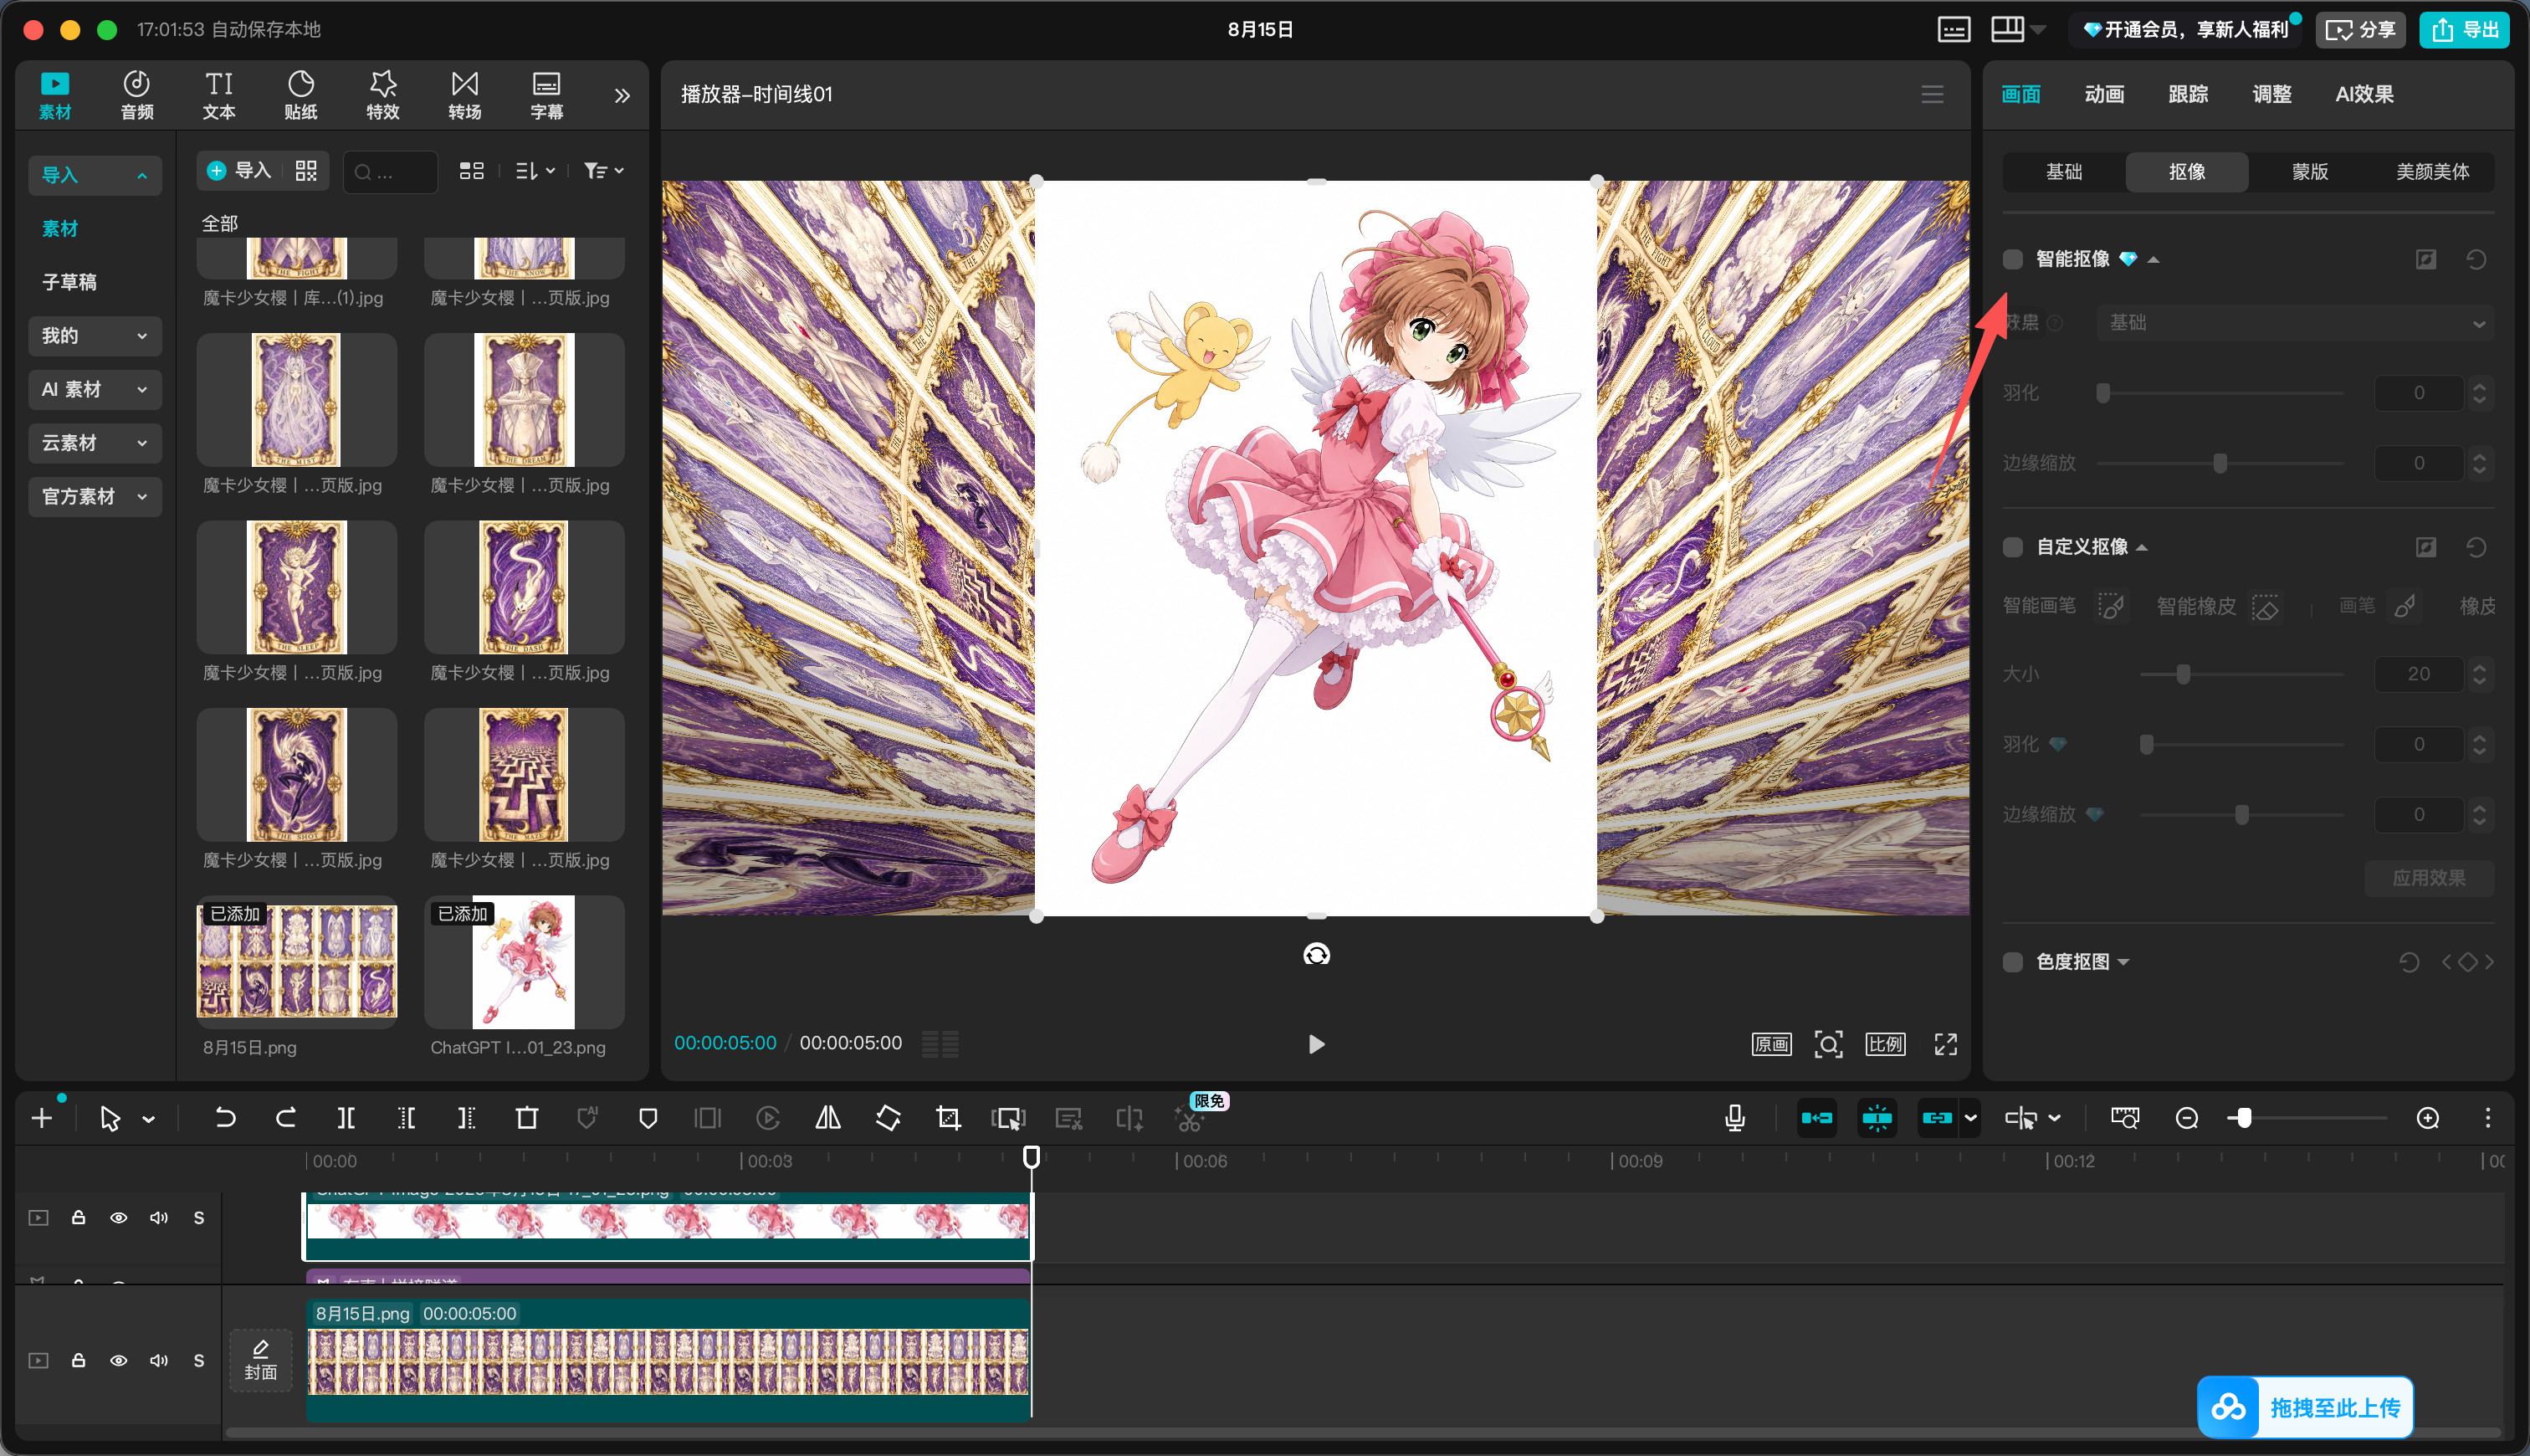The image size is (2530, 1456).
Task: Expand the 官方素材 sidebar section
Action: tap(95, 497)
